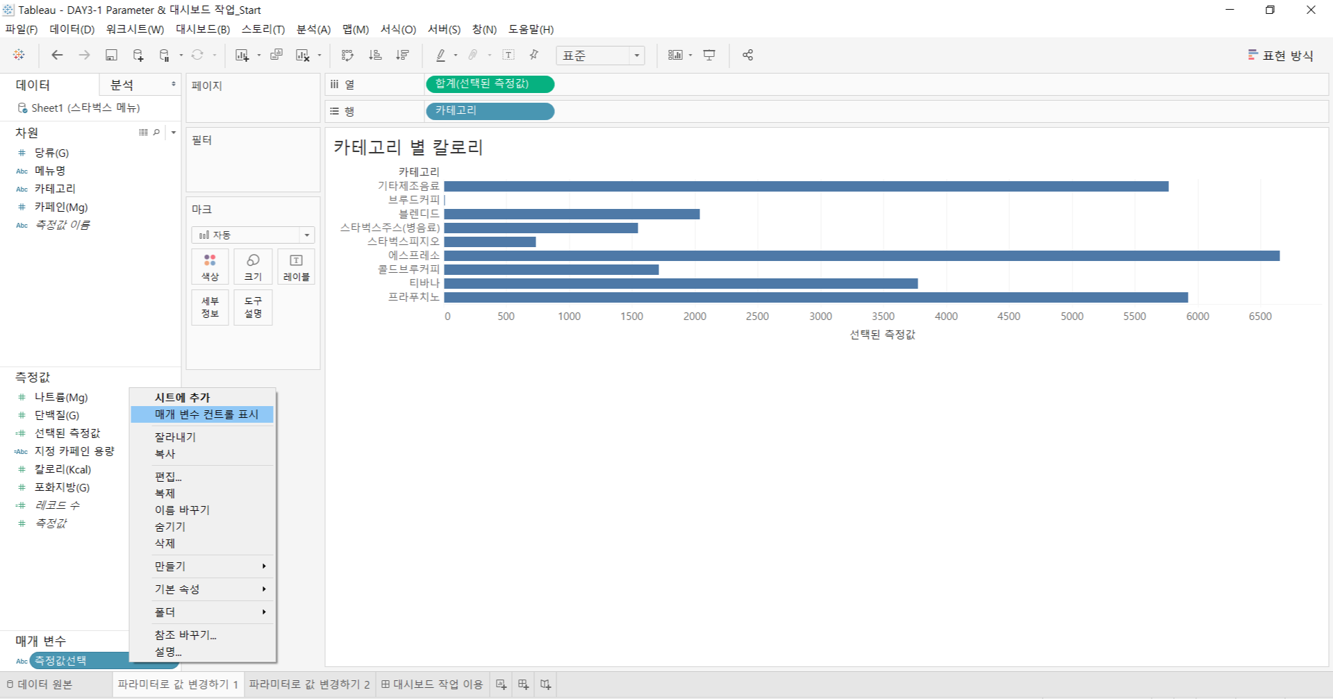Click the Color mark card button

[210, 267]
